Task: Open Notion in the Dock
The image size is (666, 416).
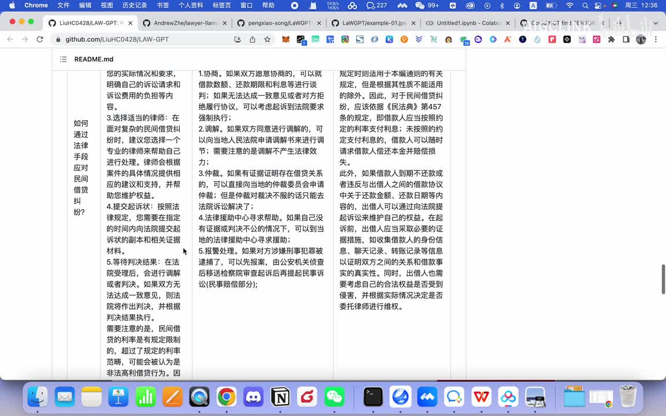Action: [x=280, y=397]
